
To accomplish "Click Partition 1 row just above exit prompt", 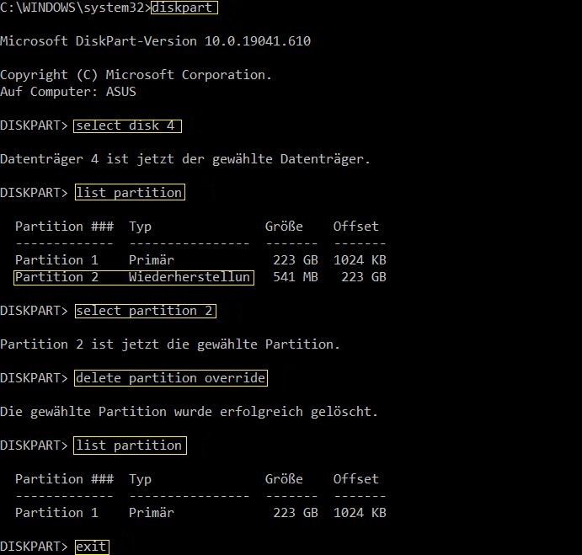I will coord(200,513).
